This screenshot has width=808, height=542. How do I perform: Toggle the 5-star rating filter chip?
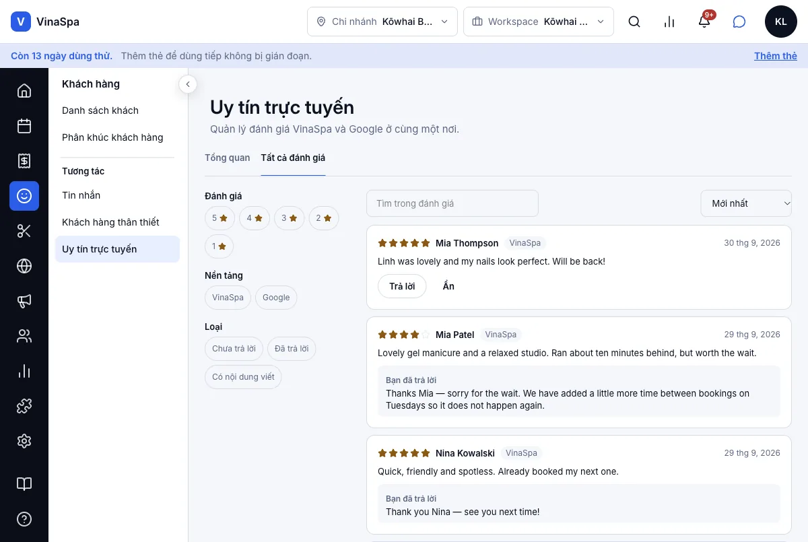pos(220,218)
